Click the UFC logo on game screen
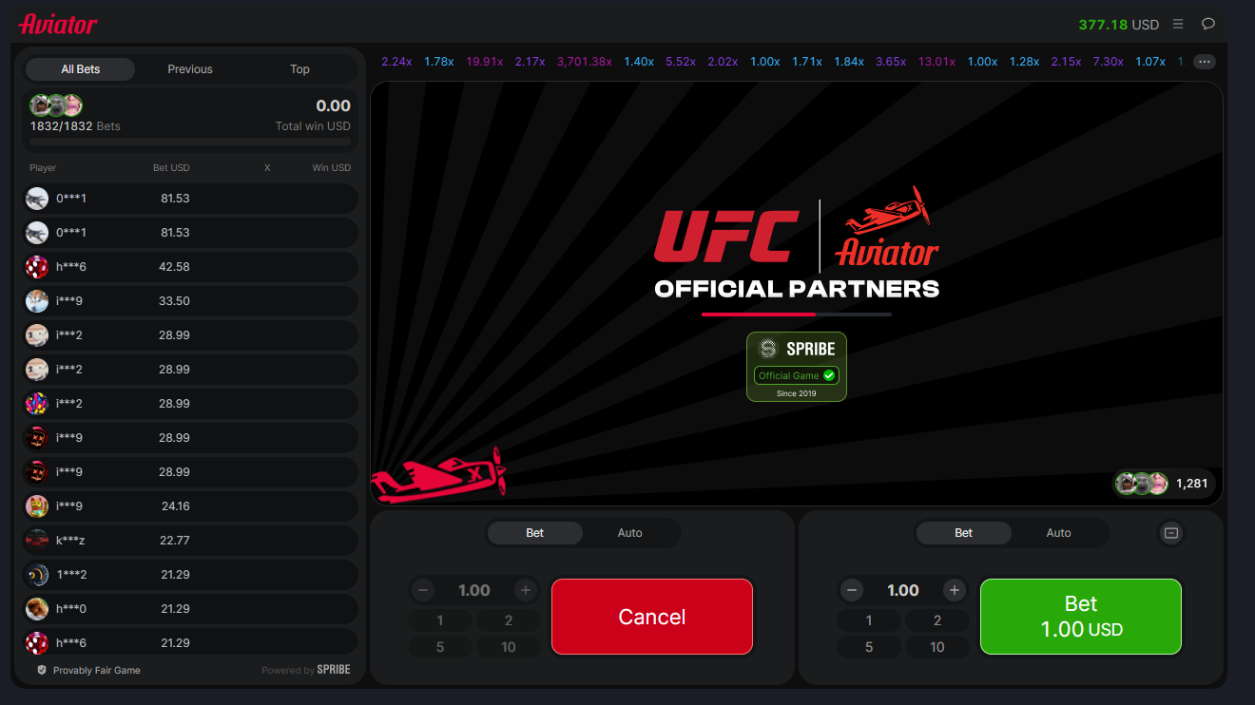 726,235
